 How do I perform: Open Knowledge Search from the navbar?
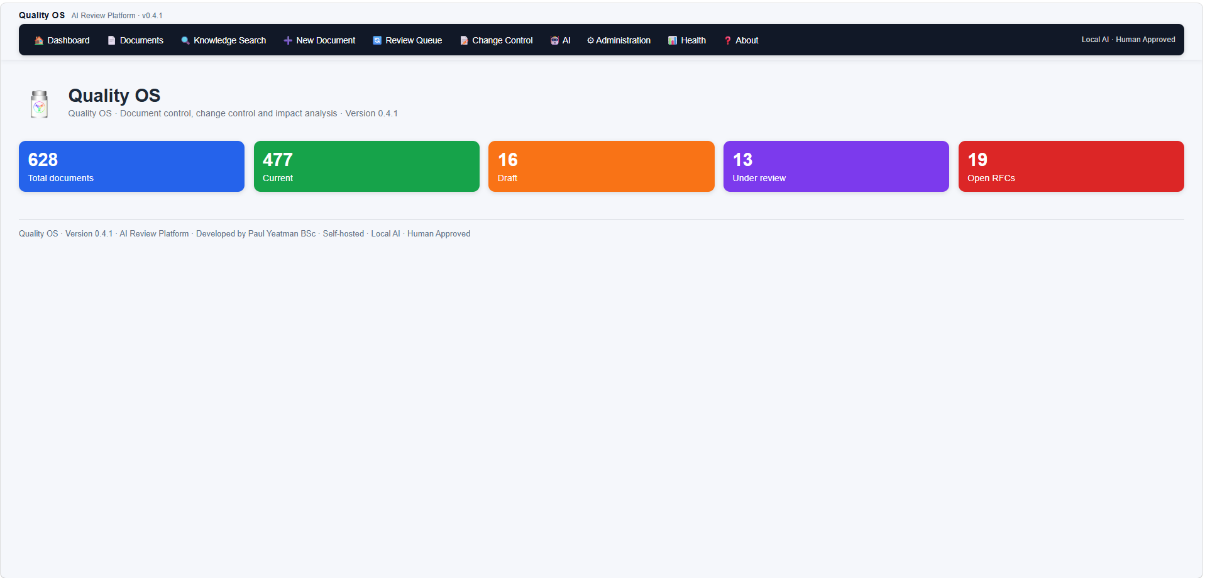[x=224, y=40]
